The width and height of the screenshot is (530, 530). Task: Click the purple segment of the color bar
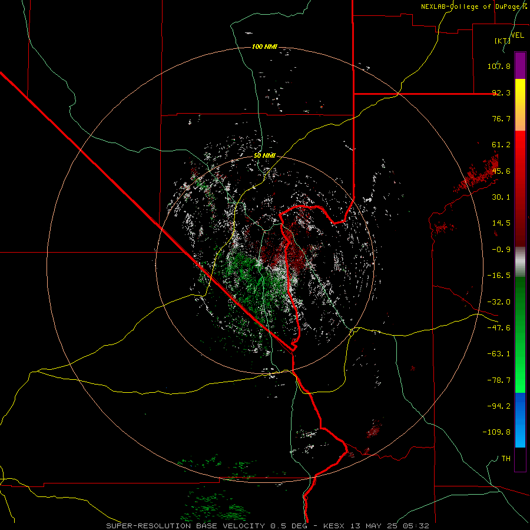(x=520, y=65)
